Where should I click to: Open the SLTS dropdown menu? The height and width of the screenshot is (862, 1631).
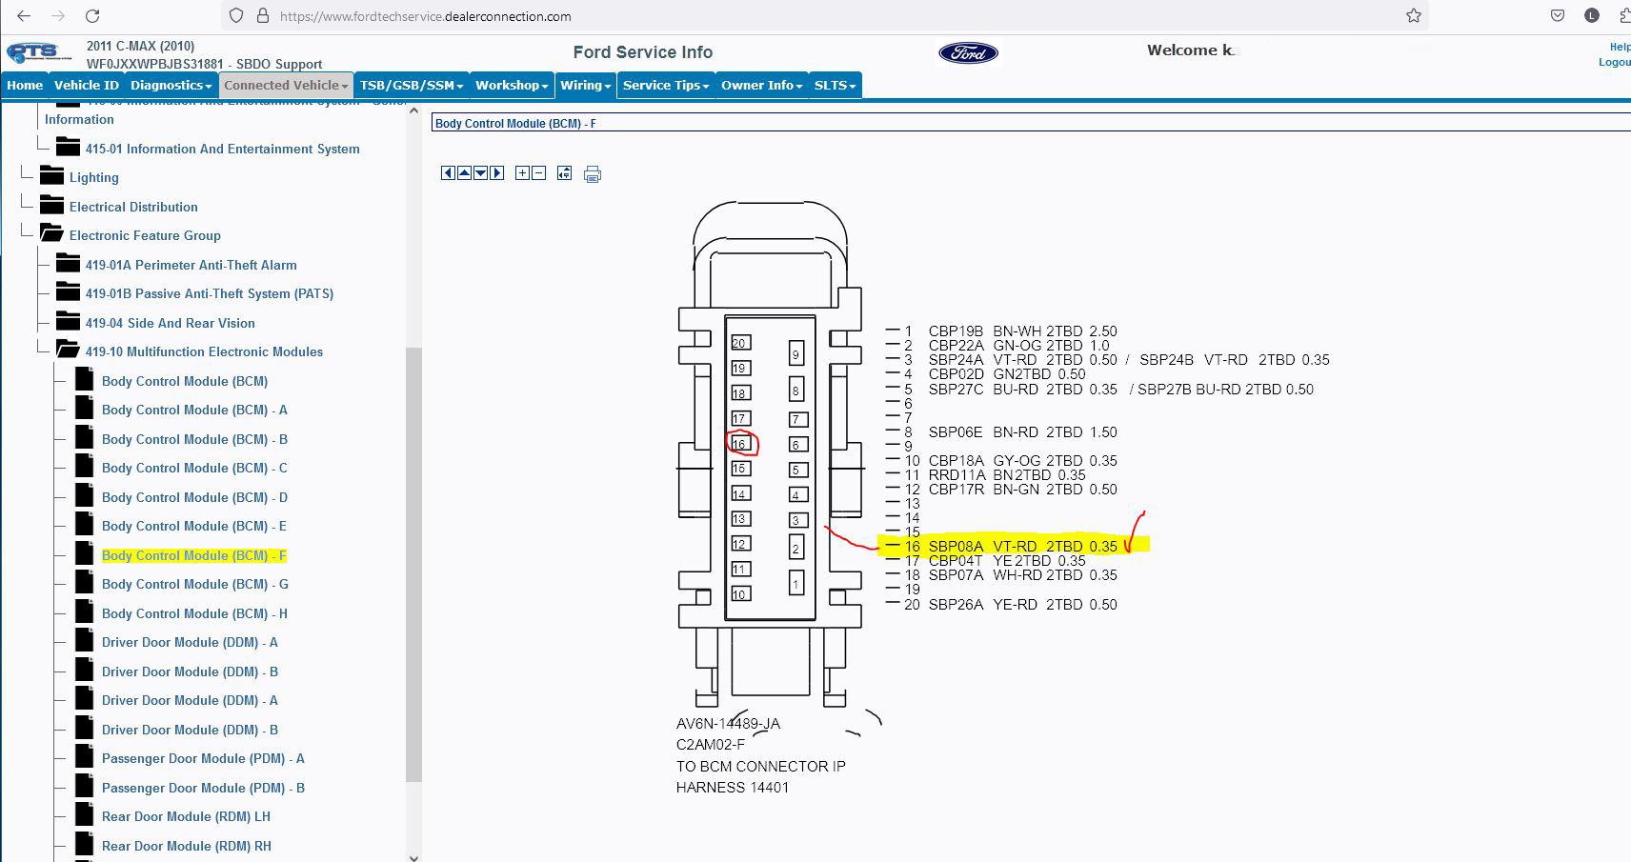coord(836,85)
